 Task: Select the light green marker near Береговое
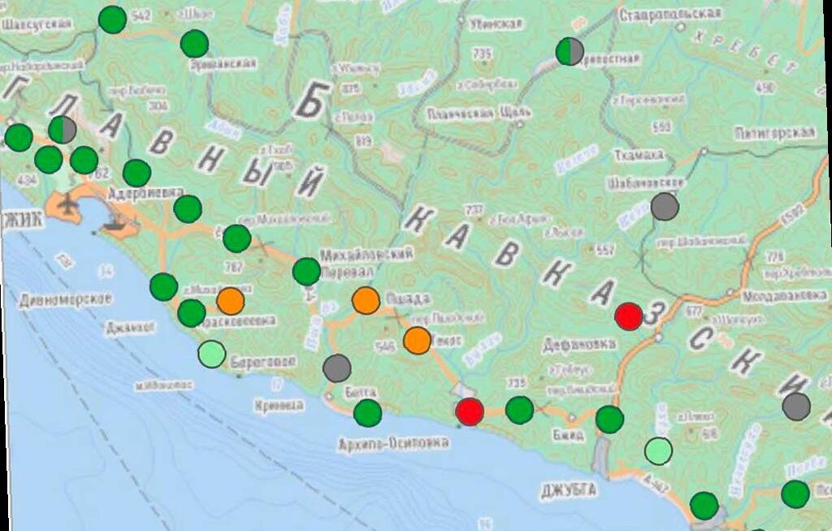click(x=212, y=354)
